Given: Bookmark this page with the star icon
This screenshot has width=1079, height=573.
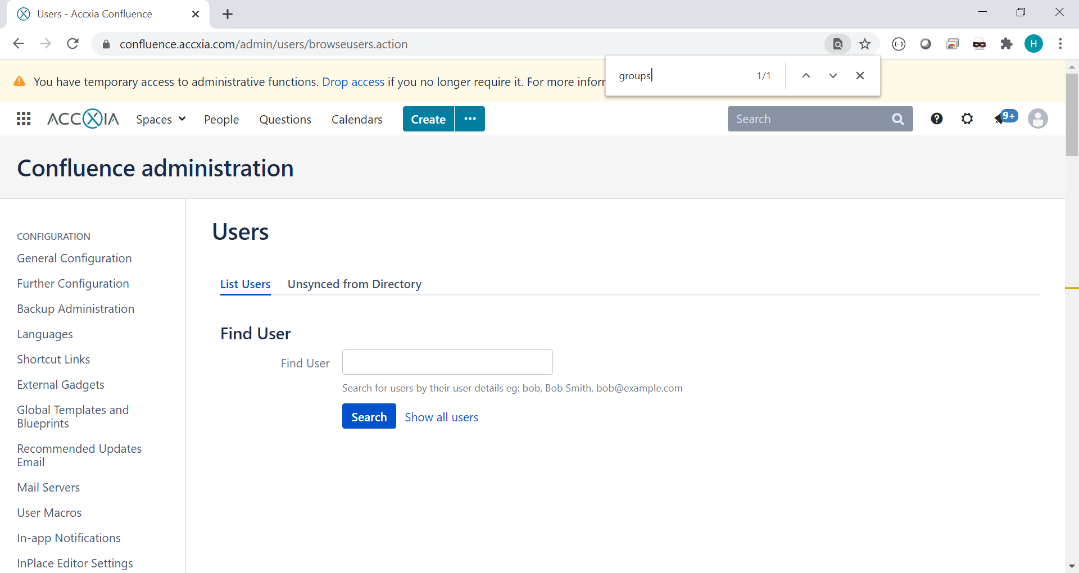Looking at the screenshot, I should [865, 44].
